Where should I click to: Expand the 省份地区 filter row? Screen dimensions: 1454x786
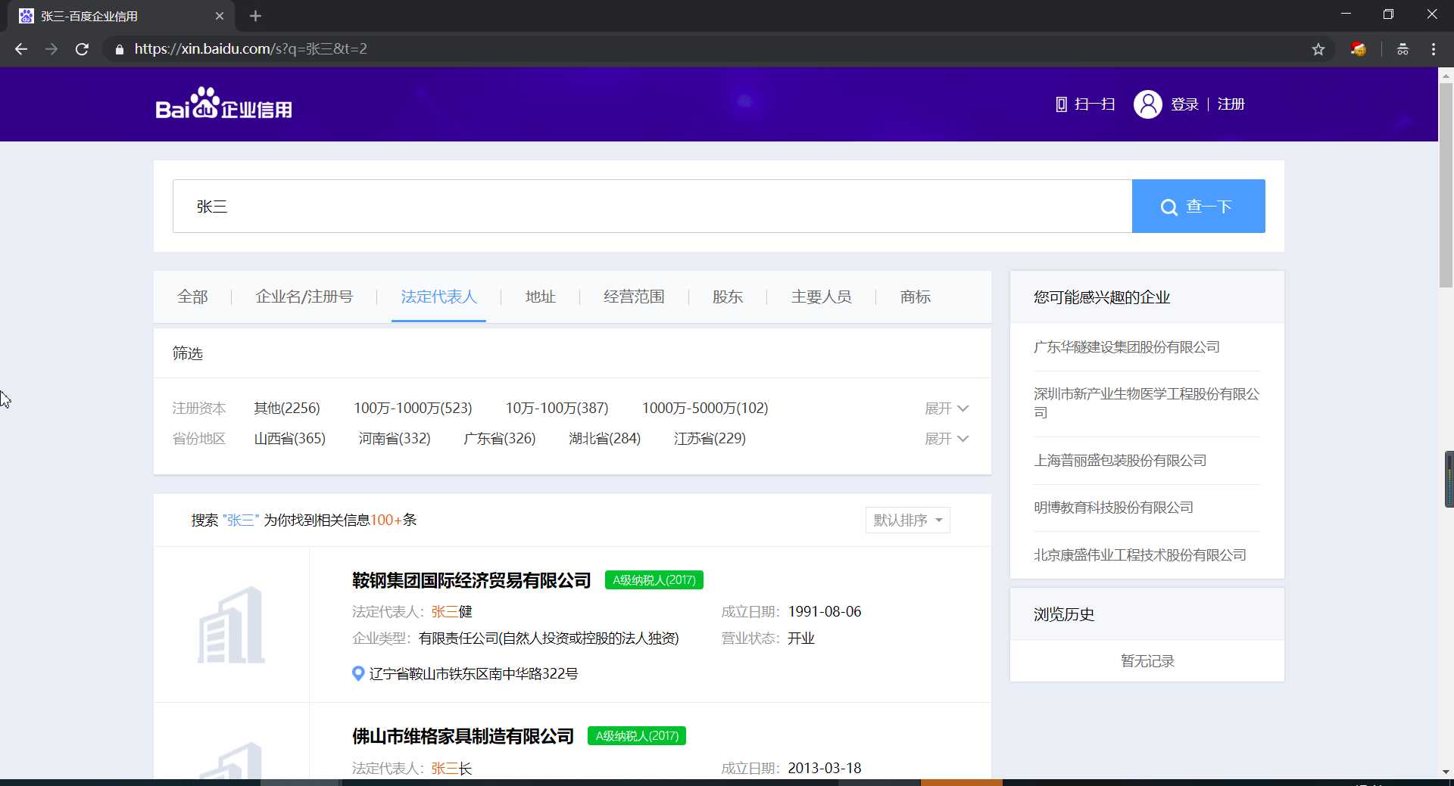click(x=947, y=439)
